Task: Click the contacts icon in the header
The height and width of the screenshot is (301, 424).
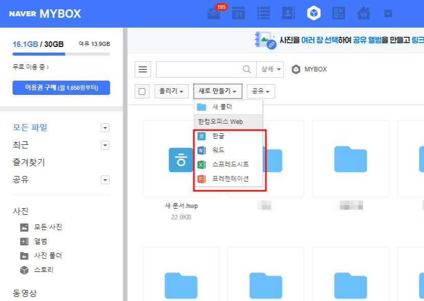Action: click(x=289, y=13)
